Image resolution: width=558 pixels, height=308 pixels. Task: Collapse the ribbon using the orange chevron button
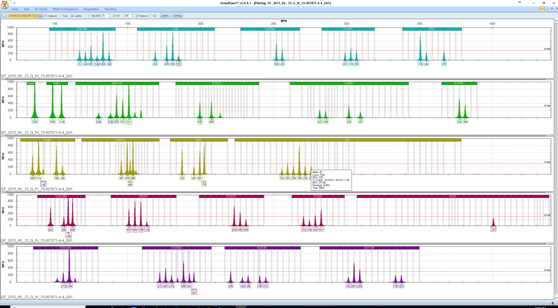point(542,9)
